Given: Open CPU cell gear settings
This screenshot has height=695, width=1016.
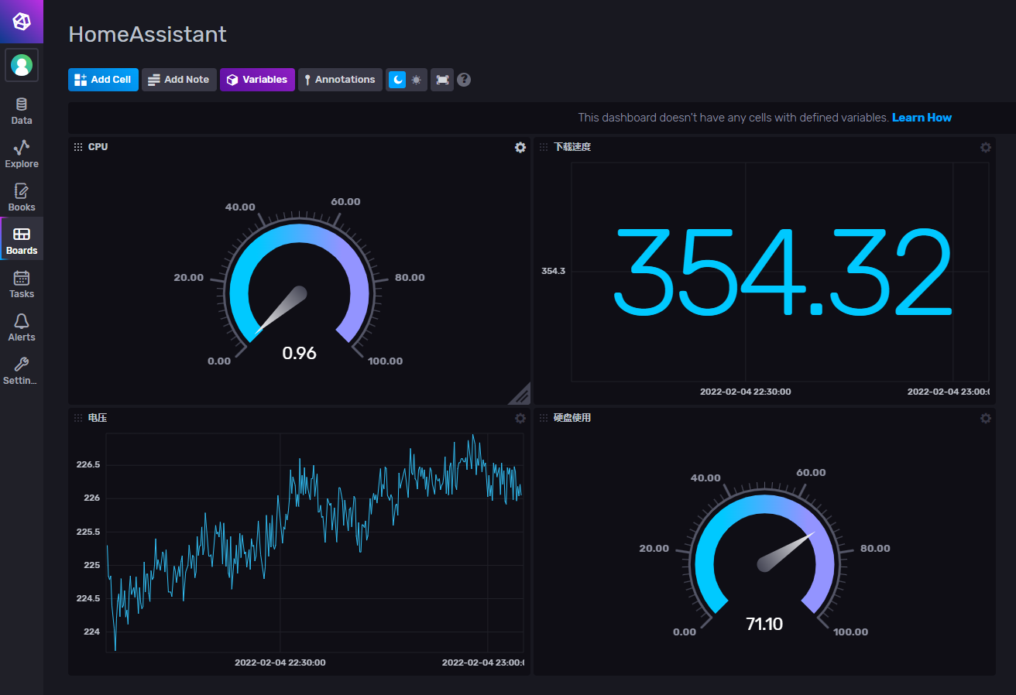Looking at the screenshot, I should [520, 147].
